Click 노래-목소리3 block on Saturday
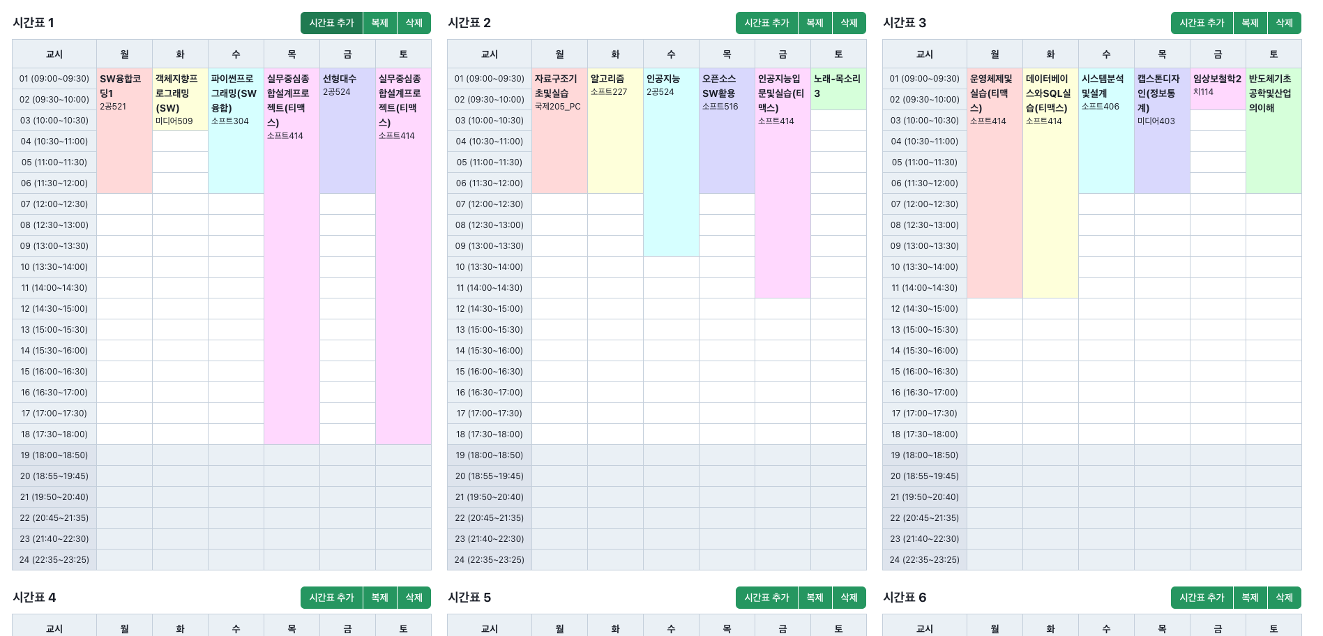 tap(838, 89)
